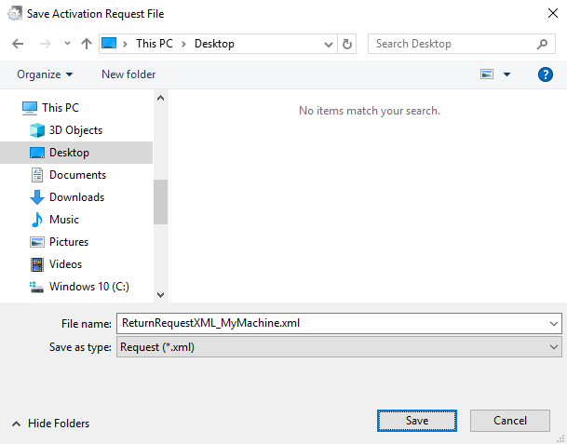Open Help with the question icon
Viewport: 567px width, 444px height.
coord(545,74)
